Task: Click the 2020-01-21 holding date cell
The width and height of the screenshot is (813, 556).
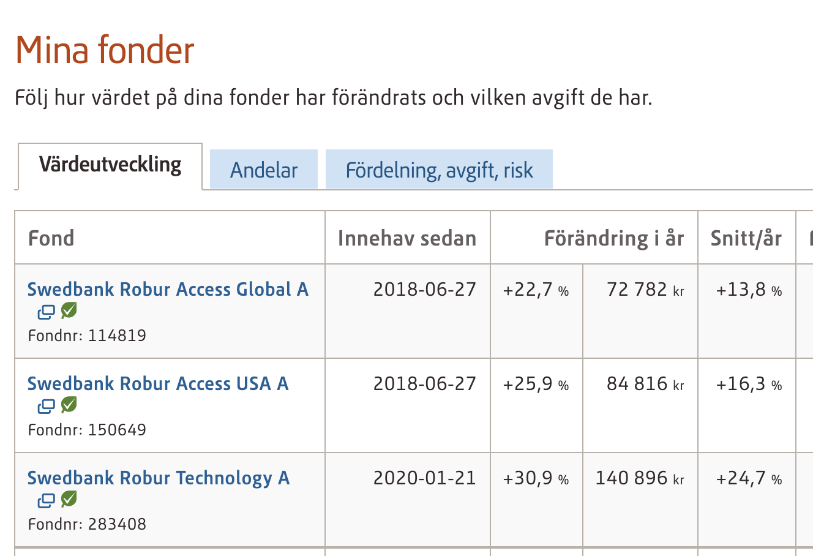Action: 424,478
